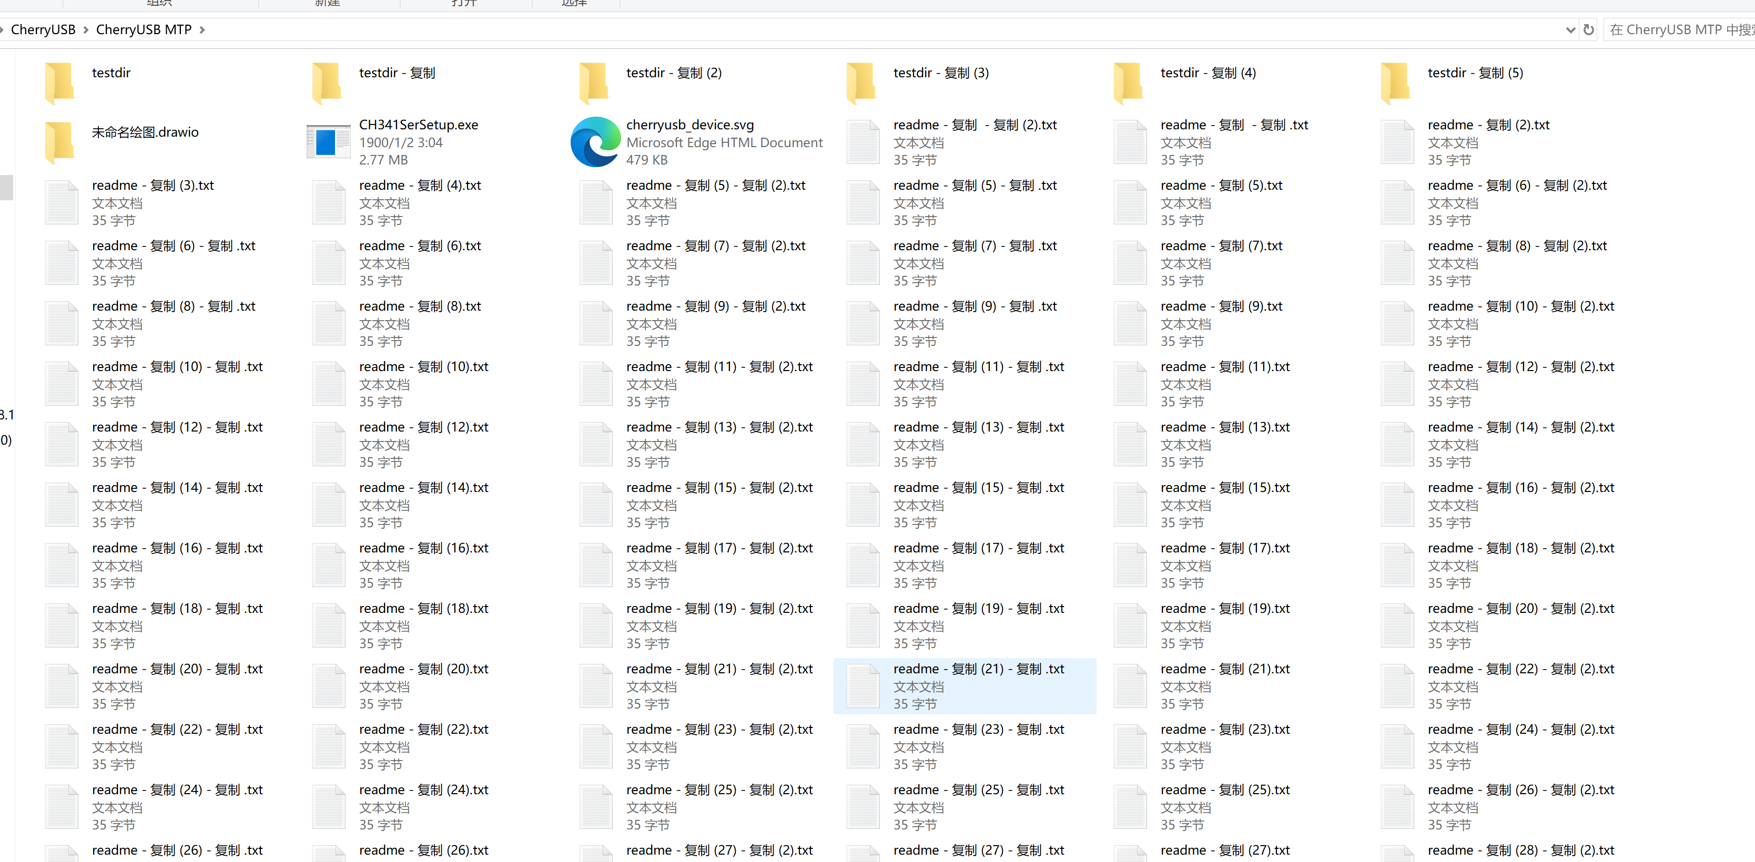Expand the chevron after CherryUSB MTP

click(x=202, y=30)
